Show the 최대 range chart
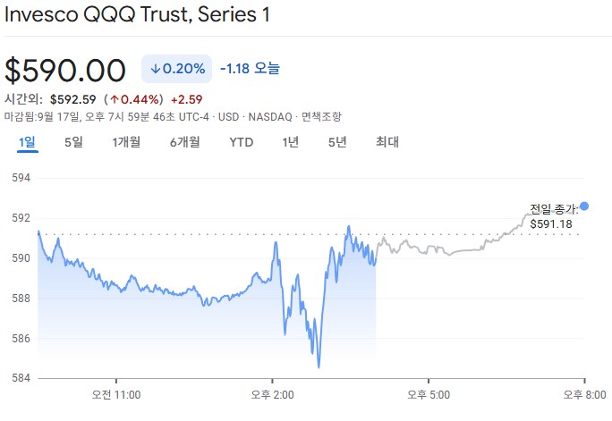The height and width of the screenshot is (421, 612). click(x=387, y=142)
